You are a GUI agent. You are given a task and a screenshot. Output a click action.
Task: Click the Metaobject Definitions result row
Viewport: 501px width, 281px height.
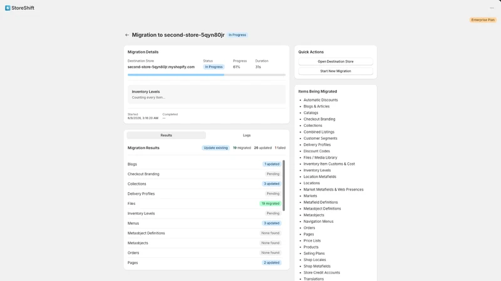click(x=204, y=233)
